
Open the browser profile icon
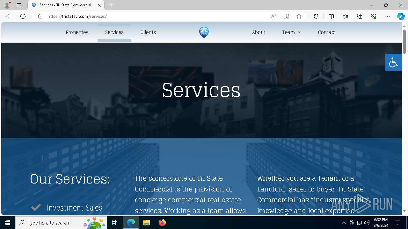7,5
